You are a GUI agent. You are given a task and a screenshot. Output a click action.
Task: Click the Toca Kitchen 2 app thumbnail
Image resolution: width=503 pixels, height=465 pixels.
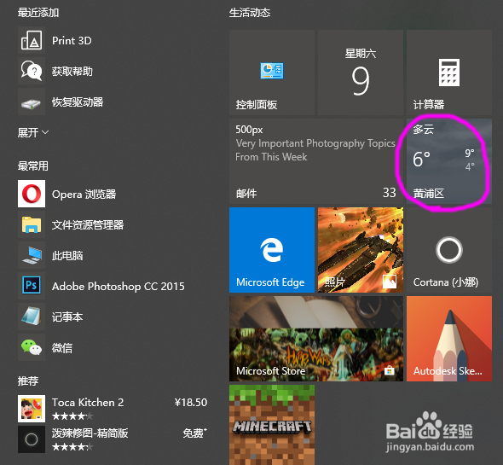pos(32,409)
